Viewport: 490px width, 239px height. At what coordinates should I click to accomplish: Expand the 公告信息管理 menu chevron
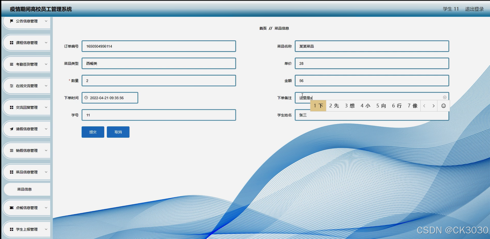click(x=46, y=21)
